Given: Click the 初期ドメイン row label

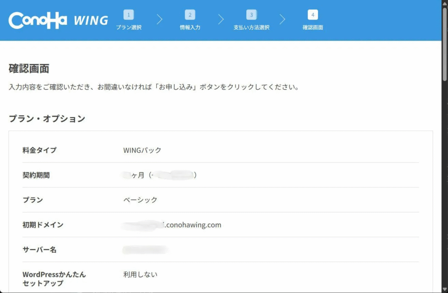Looking at the screenshot, I should coord(43,225).
